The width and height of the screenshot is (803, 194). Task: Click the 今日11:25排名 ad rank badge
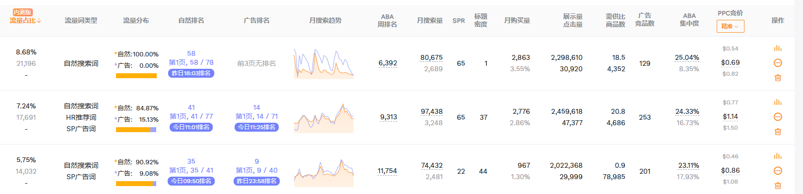tap(256, 127)
